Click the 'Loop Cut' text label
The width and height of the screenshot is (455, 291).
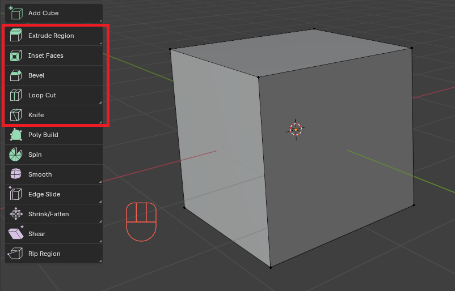point(42,95)
